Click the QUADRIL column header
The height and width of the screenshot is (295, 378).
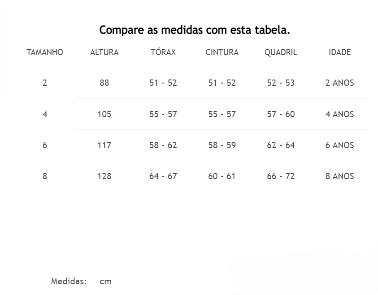coord(281,53)
